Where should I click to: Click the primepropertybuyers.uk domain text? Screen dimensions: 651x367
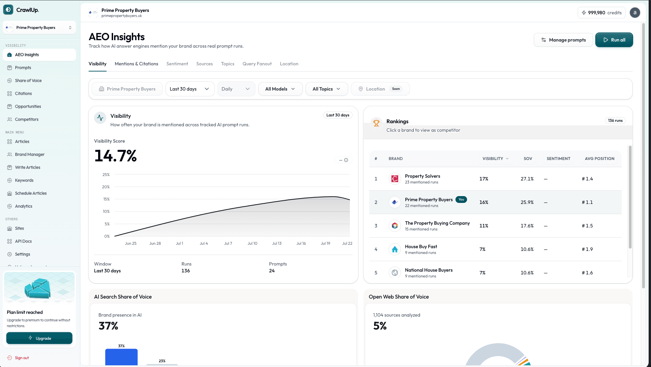pos(122,16)
